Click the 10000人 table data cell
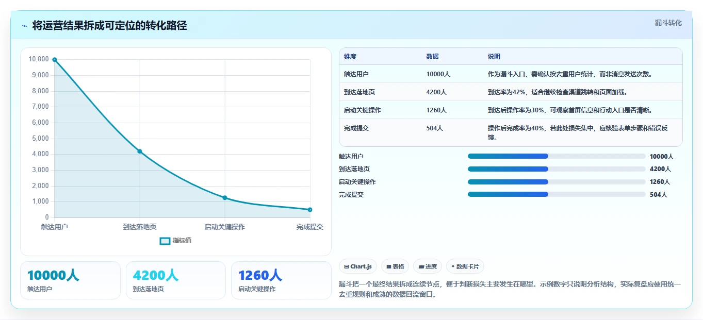This screenshot has height=320, width=703. coord(438,74)
